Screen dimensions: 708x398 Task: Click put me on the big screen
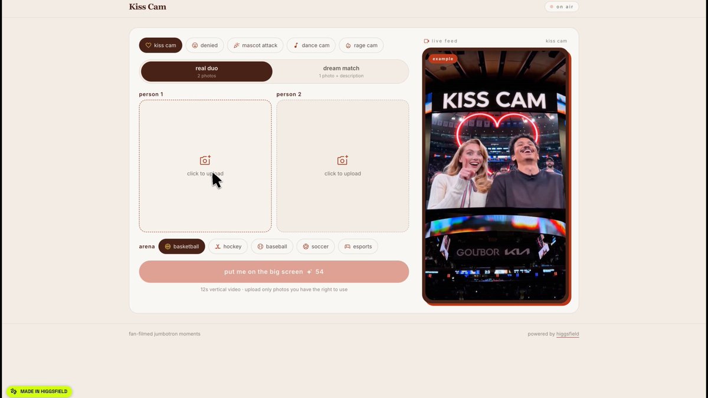[x=274, y=272]
